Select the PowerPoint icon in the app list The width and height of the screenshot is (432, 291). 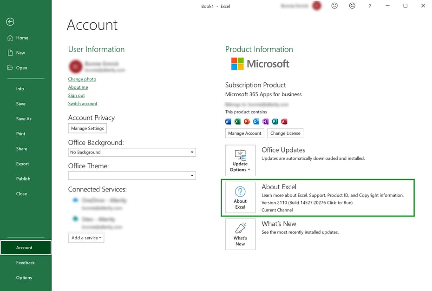(246, 121)
